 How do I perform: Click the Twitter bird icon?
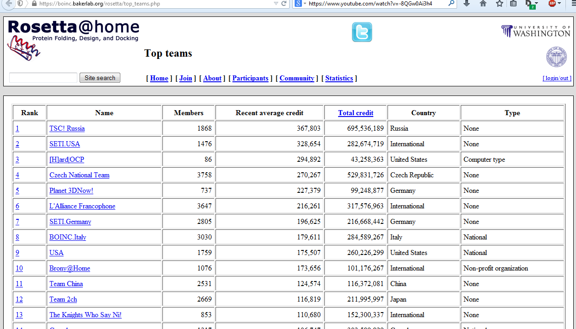[x=361, y=32]
